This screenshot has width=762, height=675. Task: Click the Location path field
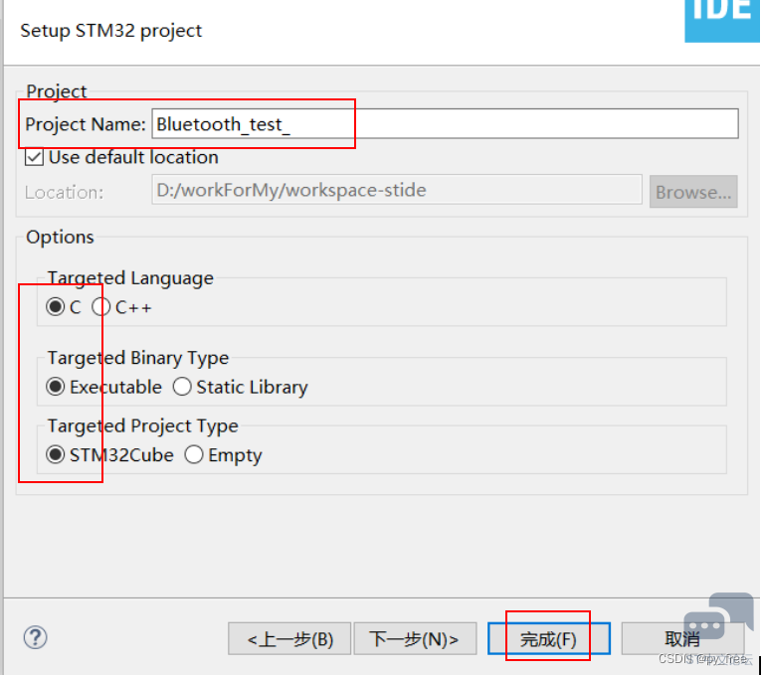click(397, 190)
